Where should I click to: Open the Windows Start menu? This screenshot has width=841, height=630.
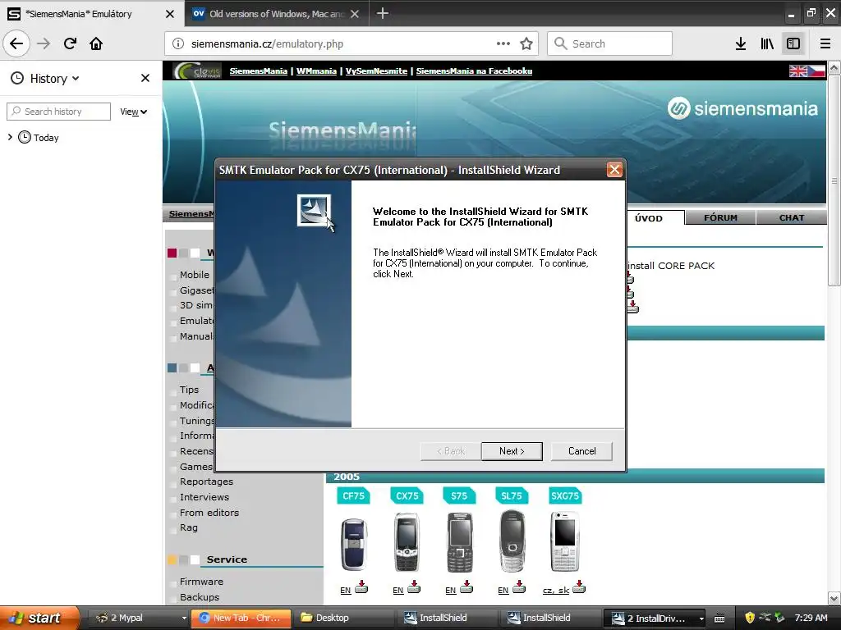[39, 618]
